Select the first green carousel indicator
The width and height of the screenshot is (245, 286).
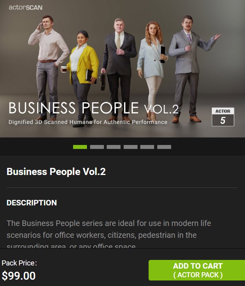(x=80, y=147)
